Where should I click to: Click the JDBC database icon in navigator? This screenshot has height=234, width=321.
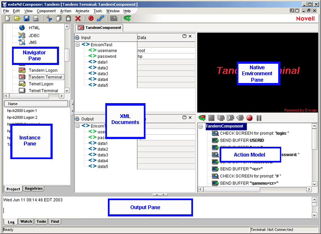point(22,36)
